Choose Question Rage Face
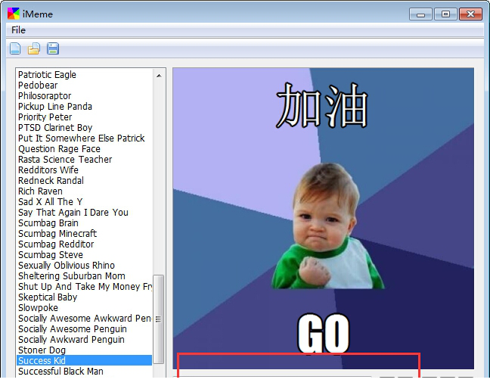The width and height of the screenshot is (490, 392). [85, 149]
